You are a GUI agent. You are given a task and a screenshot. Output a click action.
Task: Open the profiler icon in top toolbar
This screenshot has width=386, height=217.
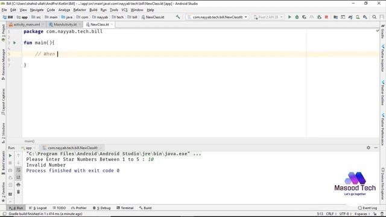pos(312,17)
